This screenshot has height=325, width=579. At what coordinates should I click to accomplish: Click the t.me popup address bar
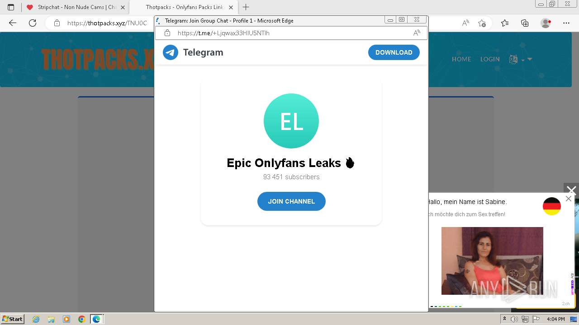tap(291, 33)
